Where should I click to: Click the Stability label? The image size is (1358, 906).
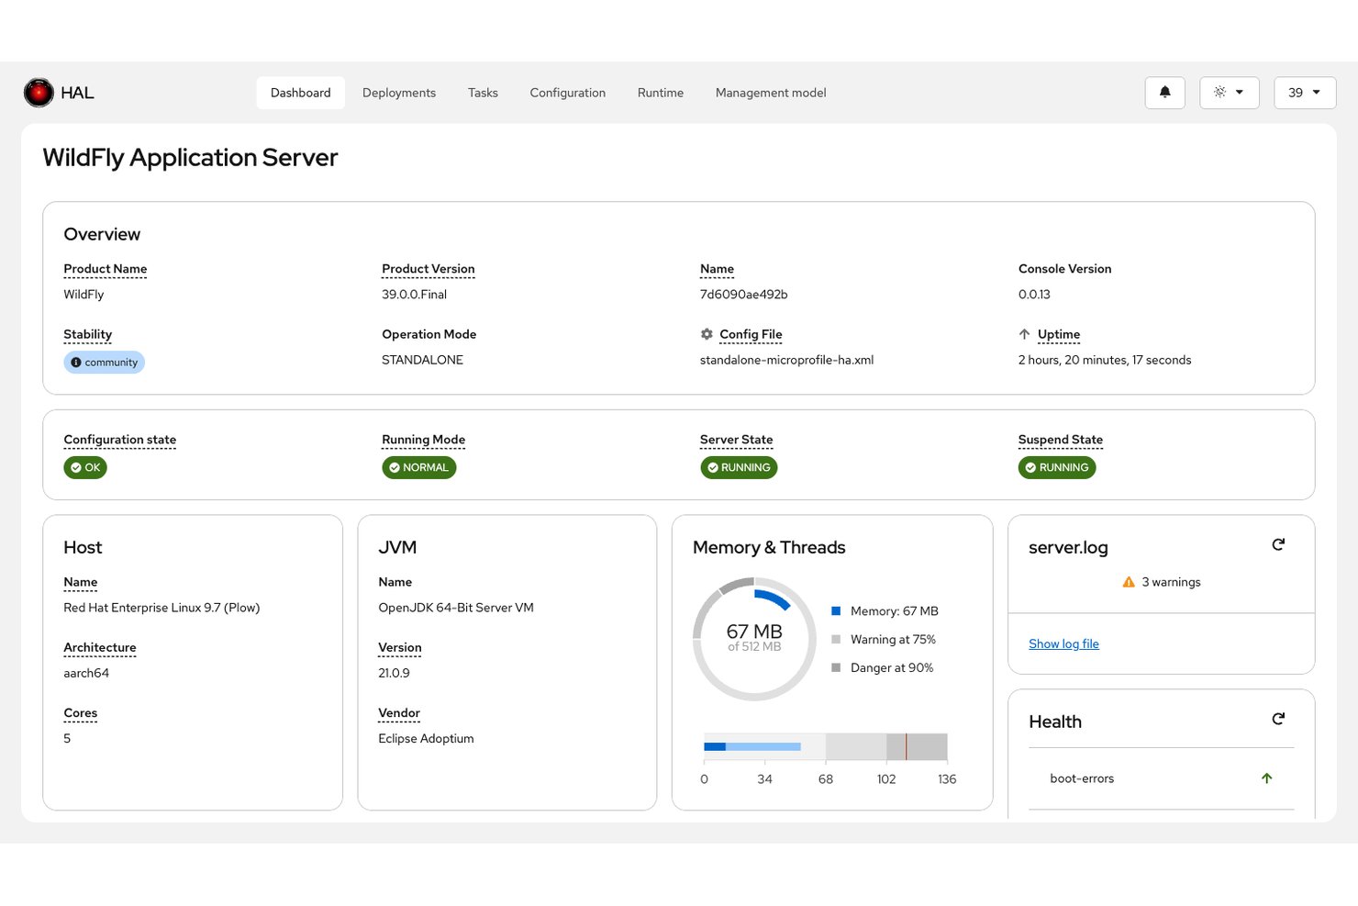coord(88,334)
